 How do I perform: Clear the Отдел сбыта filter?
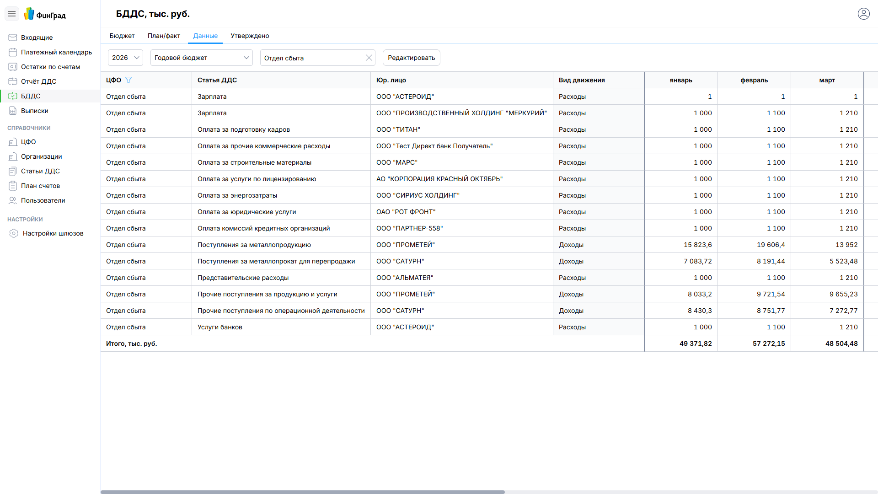369,58
